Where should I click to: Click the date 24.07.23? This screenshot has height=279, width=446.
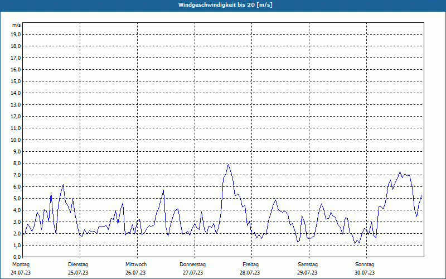(21, 273)
